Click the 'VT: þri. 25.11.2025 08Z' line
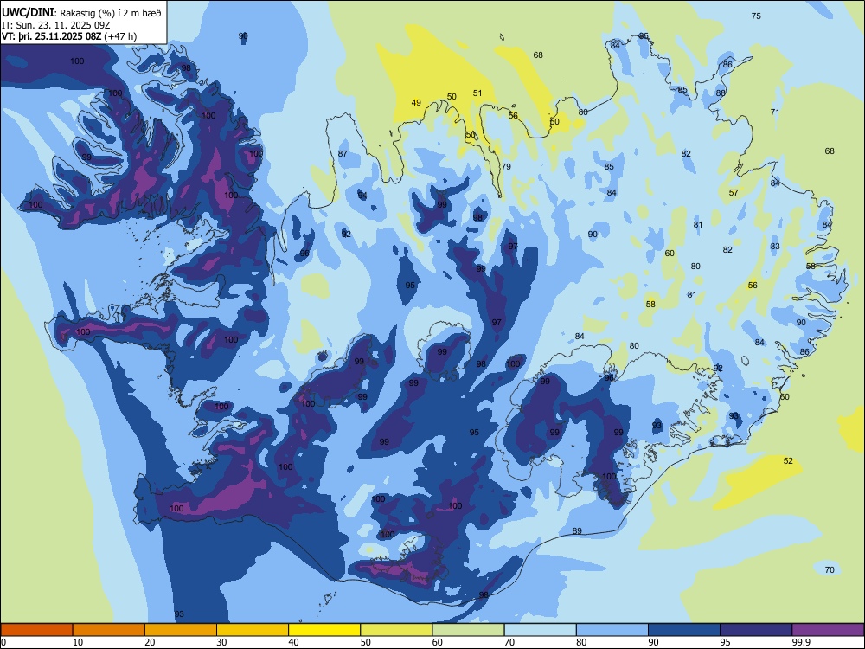The height and width of the screenshot is (649, 865). point(51,36)
